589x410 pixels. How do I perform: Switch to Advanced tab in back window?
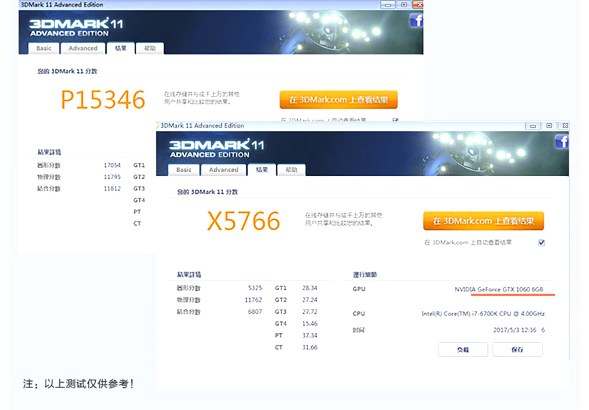coord(83,48)
